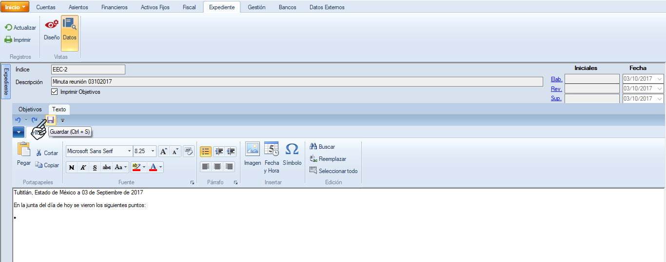Increase font size with large A
The width and height of the screenshot is (666, 262).
tap(164, 151)
